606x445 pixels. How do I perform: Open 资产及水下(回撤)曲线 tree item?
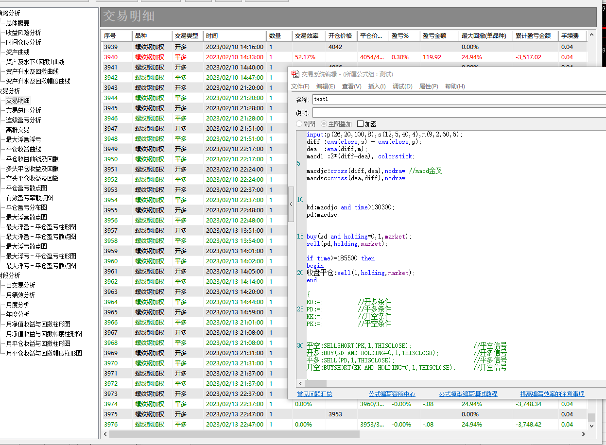pyautogui.click(x=35, y=62)
